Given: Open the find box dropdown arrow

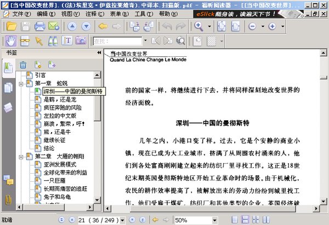Looking at the screenshot, I should tap(145, 40).
